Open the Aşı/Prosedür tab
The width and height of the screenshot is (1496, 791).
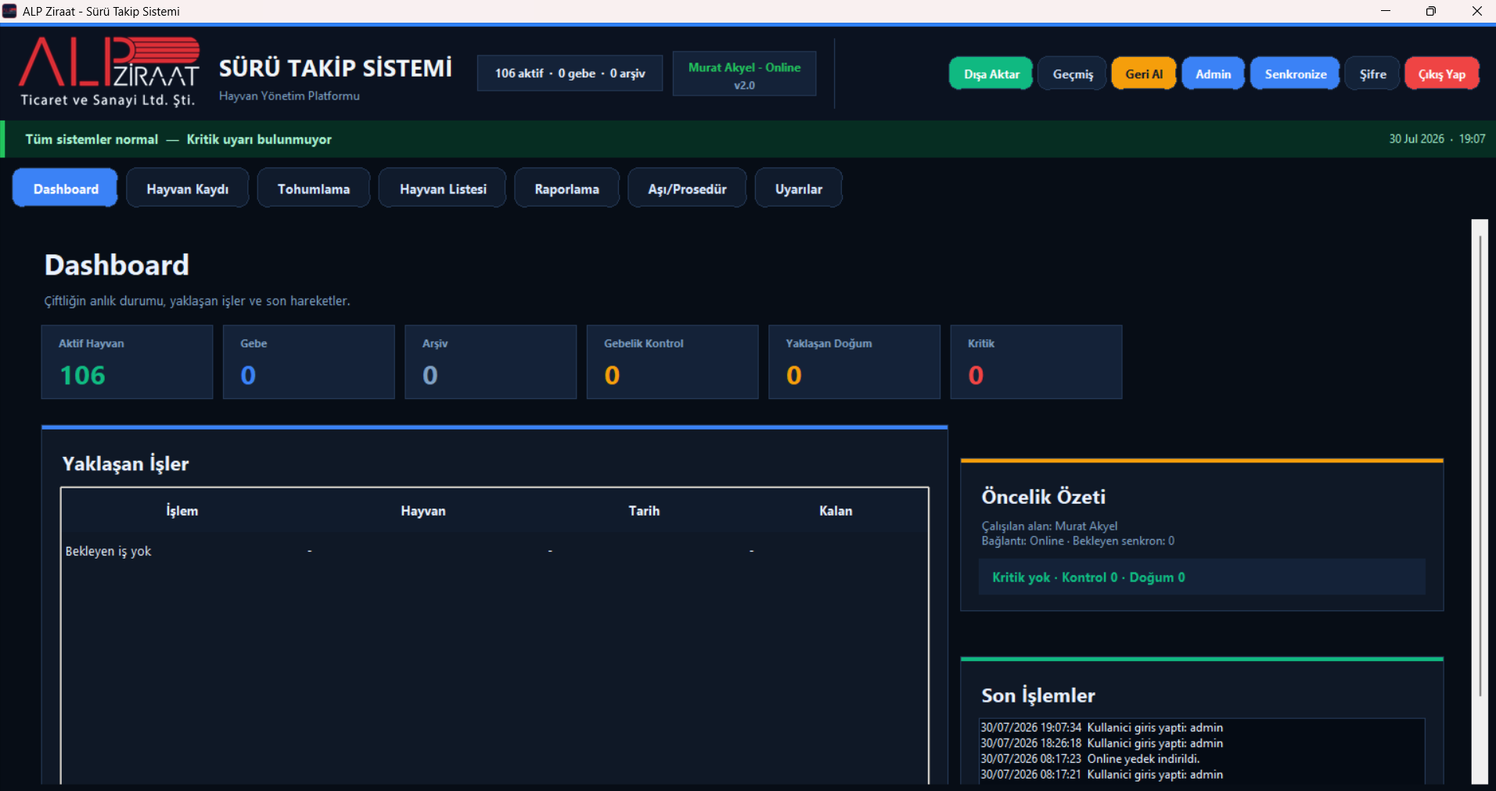tap(687, 189)
